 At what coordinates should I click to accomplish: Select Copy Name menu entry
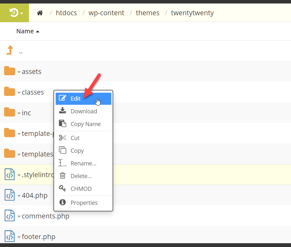pos(83,124)
